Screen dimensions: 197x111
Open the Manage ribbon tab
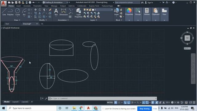[54, 6]
